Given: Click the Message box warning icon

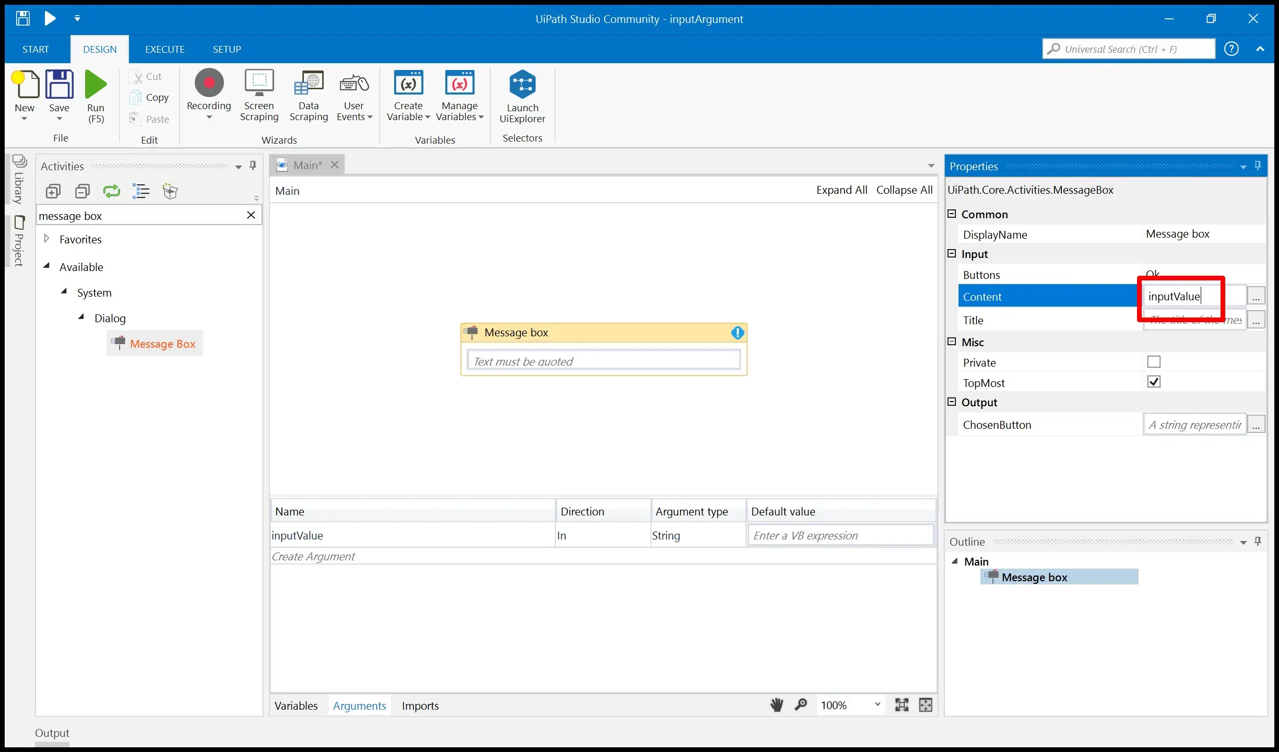Looking at the screenshot, I should pyautogui.click(x=737, y=333).
